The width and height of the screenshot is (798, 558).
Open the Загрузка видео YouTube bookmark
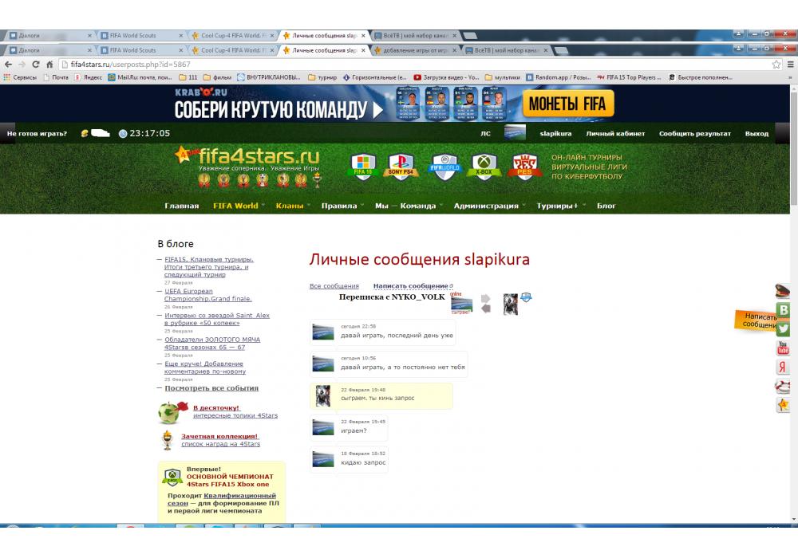point(446,78)
